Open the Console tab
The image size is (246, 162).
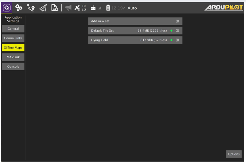(13, 67)
